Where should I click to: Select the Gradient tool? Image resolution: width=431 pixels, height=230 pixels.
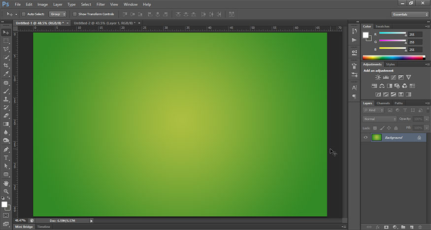(6, 124)
